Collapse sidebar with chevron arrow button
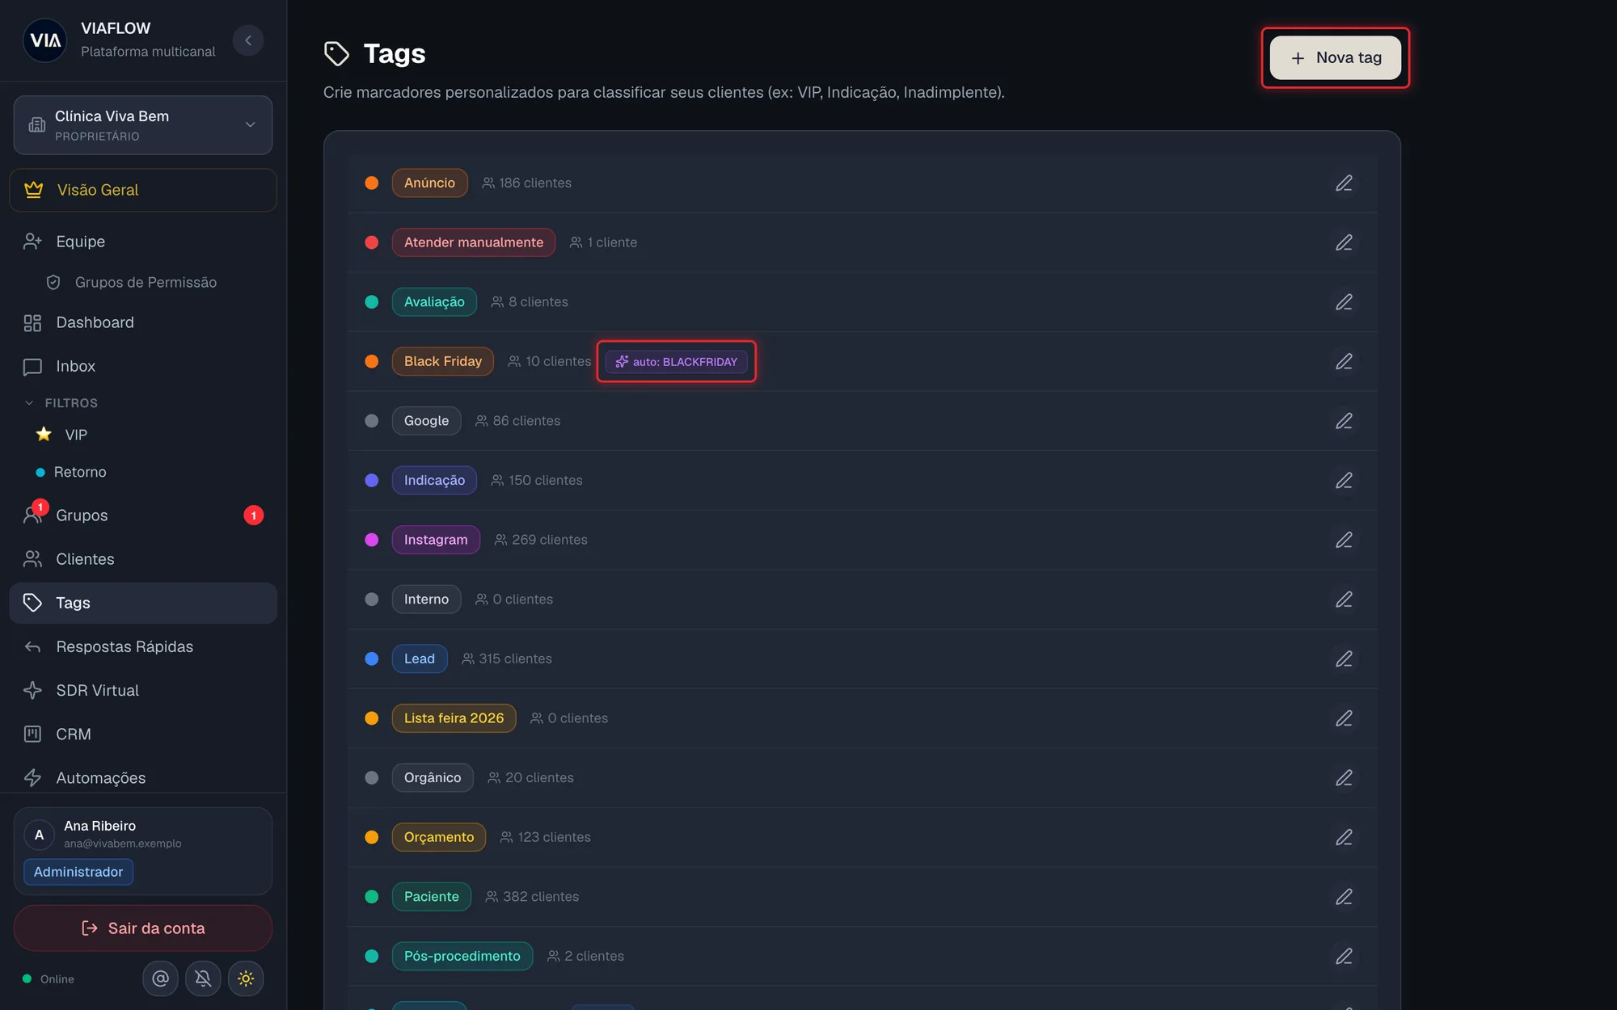This screenshot has height=1010, width=1617. (x=248, y=40)
